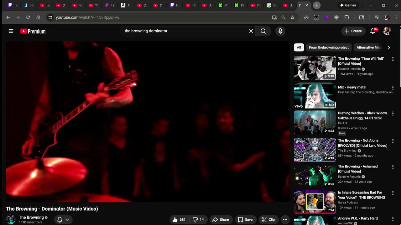Switch to Kick 'De' tab
401x225 pixels.
[240, 5]
